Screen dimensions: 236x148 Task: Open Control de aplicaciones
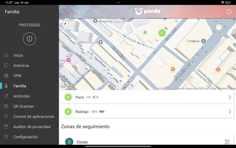click(x=34, y=117)
